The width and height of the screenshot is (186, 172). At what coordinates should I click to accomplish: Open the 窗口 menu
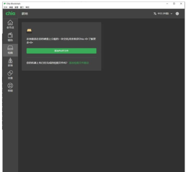[x=22, y=7]
